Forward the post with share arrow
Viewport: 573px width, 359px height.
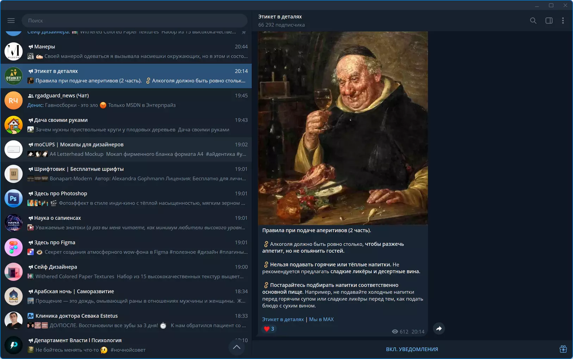[x=439, y=328]
